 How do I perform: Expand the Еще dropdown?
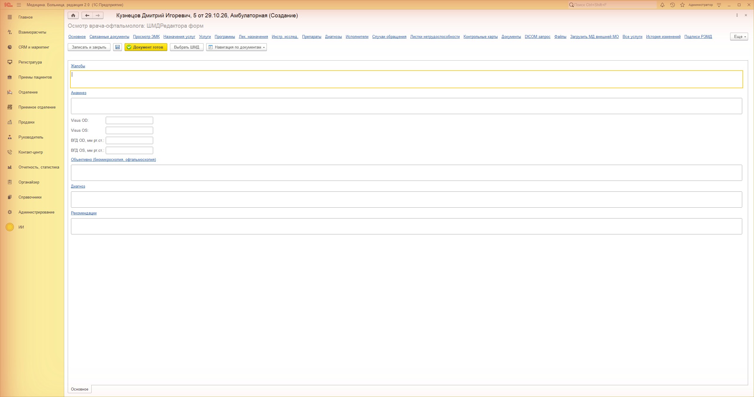pos(739,36)
